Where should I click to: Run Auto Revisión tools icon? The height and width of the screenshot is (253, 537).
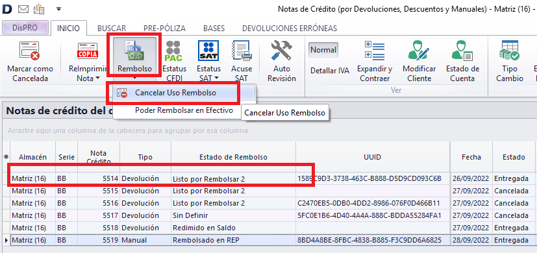coord(282,51)
